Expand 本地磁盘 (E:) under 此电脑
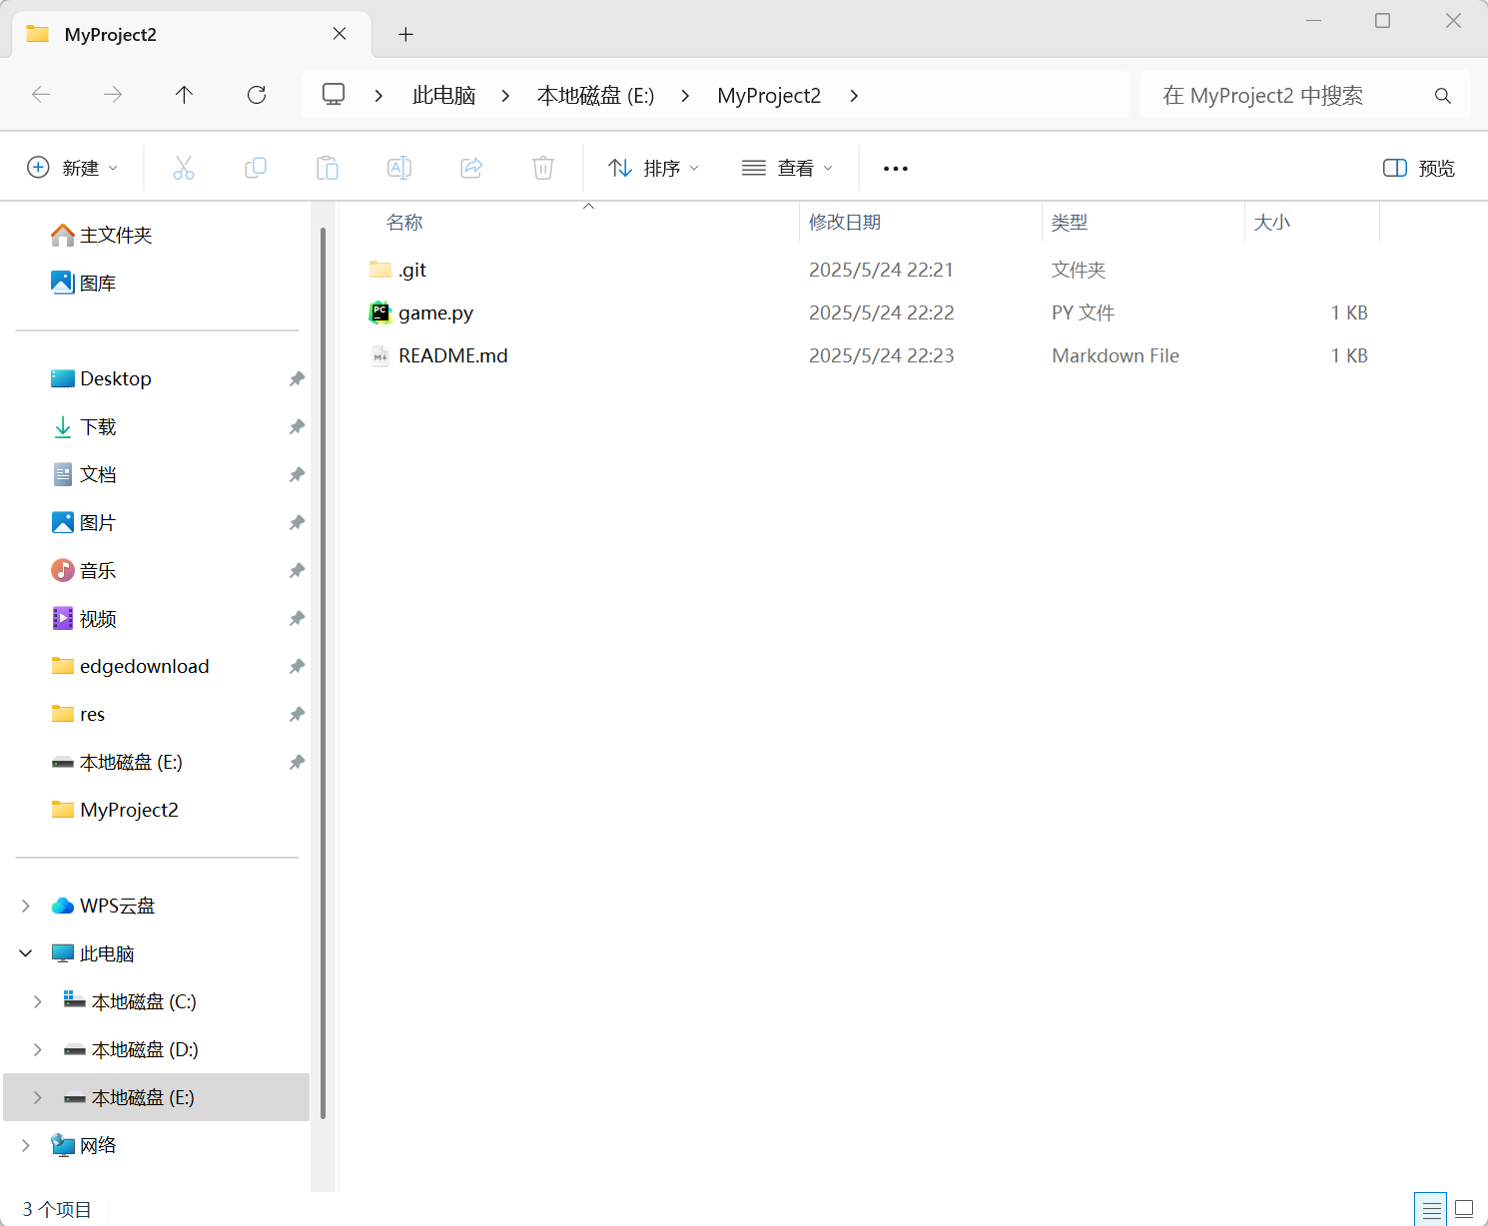 [38, 1097]
